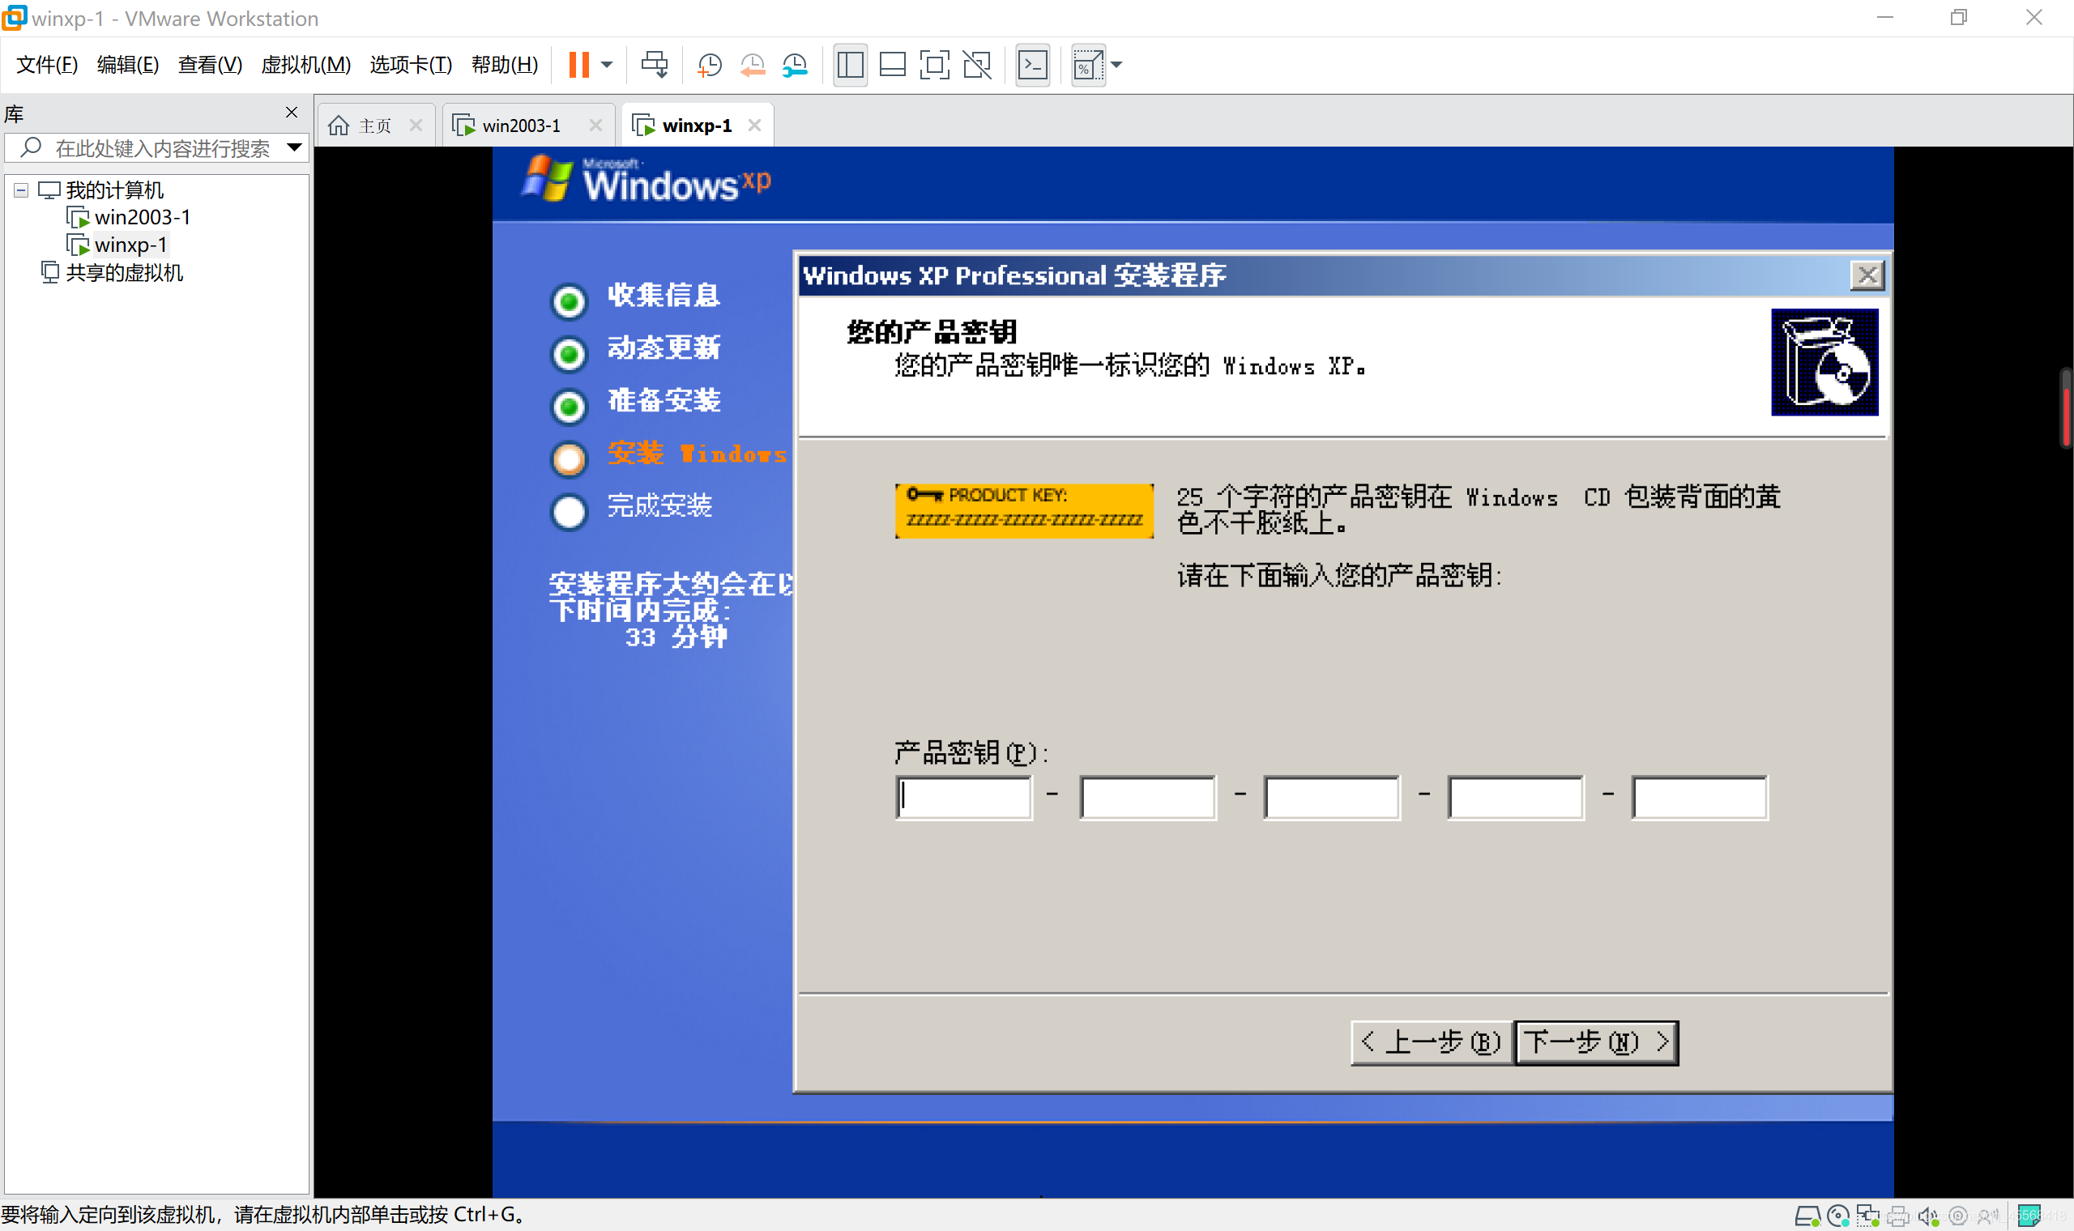Select winxp-1 in the library tree
Viewport: 2074px width, 1231px height.
[x=130, y=245]
